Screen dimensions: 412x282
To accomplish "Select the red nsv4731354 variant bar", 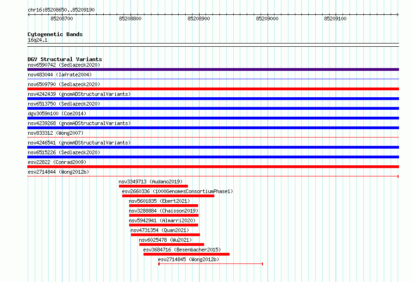I will click(x=165, y=235).
